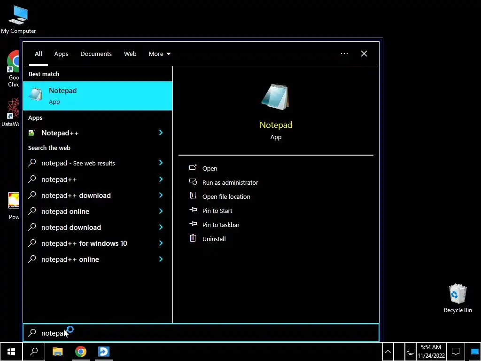Choose Run as administrator
Screen dimensions: 481x361
[230, 182]
